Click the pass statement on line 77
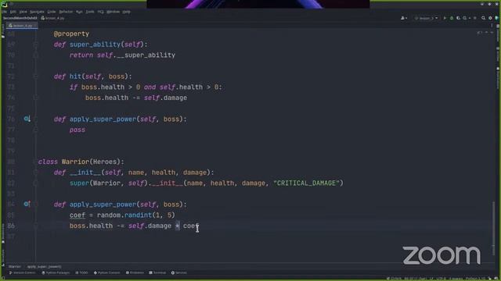This screenshot has width=501, height=281. click(77, 130)
